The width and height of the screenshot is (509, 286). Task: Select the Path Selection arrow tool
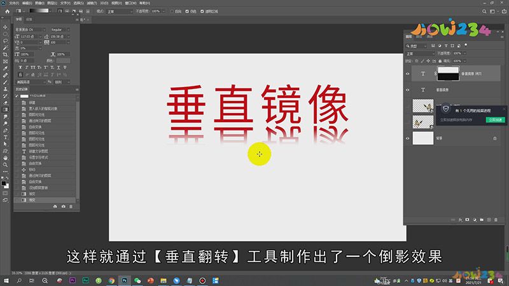pyautogui.click(x=5, y=144)
